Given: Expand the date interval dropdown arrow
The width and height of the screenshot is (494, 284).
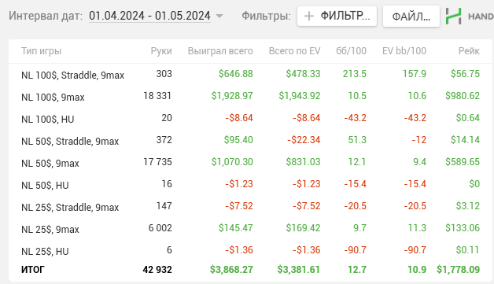Looking at the screenshot, I should 219,16.
